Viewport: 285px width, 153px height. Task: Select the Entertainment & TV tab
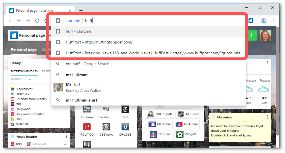[24, 71]
